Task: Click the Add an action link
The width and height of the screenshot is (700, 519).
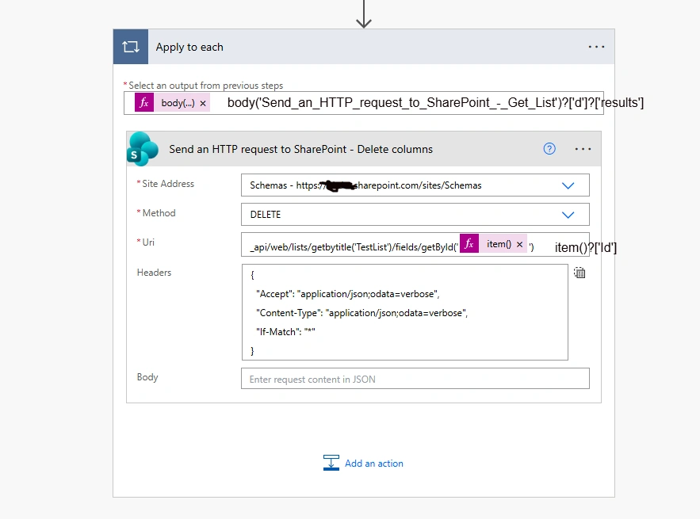Action: point(373,464)
